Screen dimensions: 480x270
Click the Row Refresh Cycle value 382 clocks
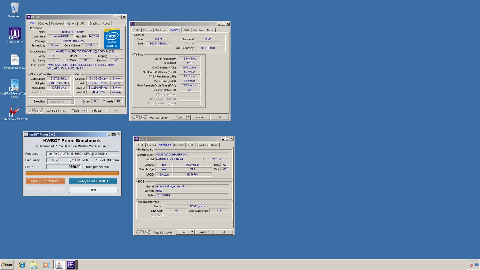tap(189, 86)
